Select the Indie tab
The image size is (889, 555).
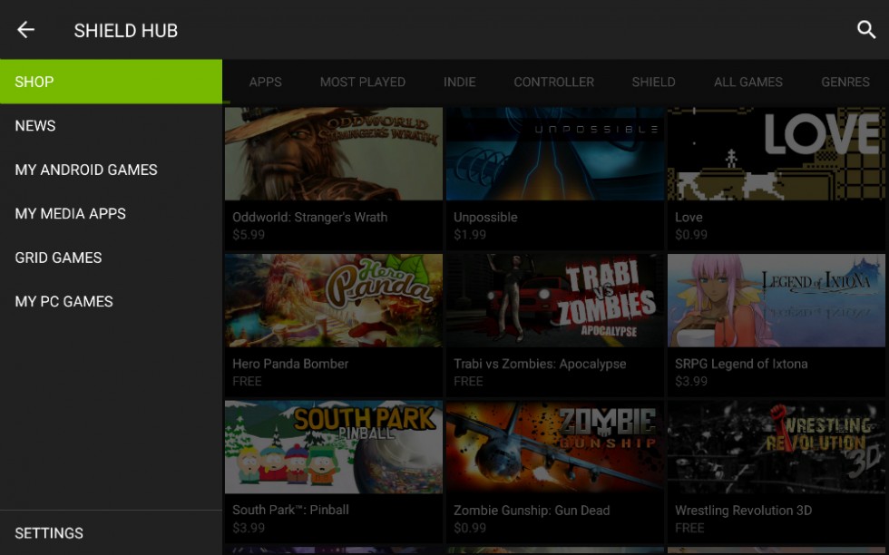click(459, 82)
